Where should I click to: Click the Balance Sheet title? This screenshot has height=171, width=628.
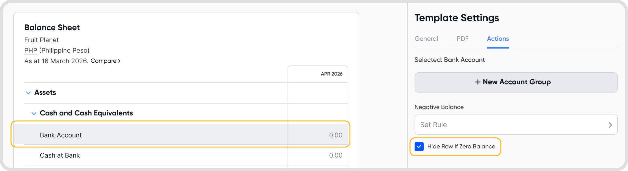(x=52, y=27)
